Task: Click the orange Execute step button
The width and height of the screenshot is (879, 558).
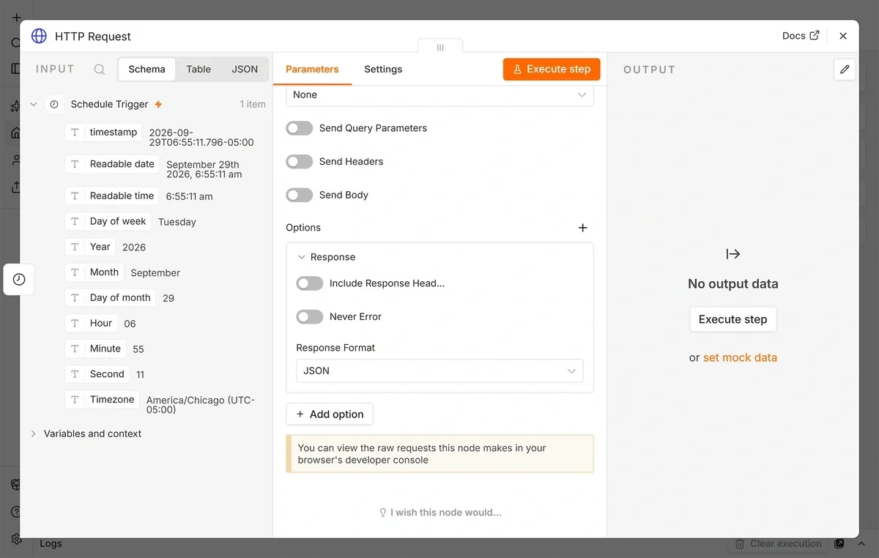Action: pyautogui.click(x=552, y=70)
